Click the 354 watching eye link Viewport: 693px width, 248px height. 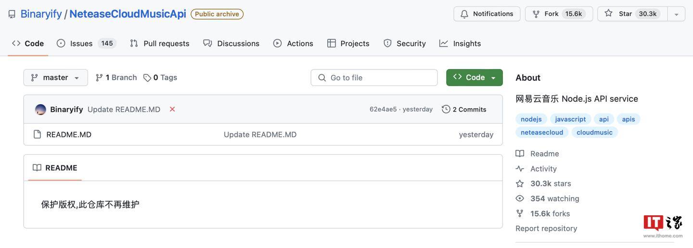(x=554, y=198)
